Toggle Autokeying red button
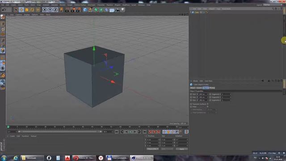The height and width of the screenshot is (161, 286). (x=155, y=132)
